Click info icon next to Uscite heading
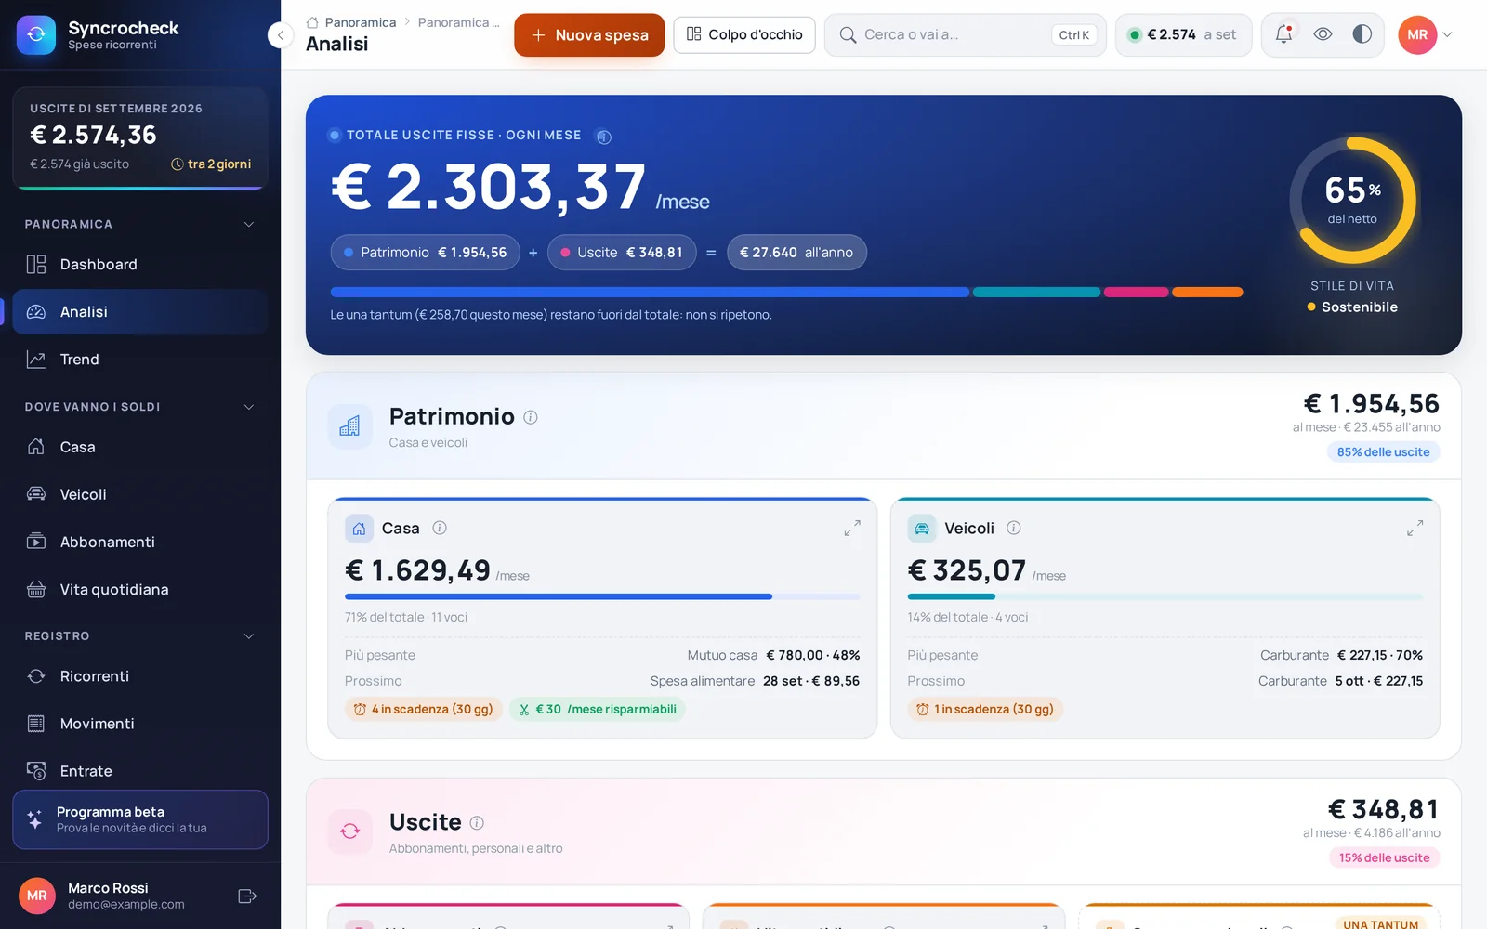The height and width of the screenshot is (929, 1487). (x=477, y=823)
